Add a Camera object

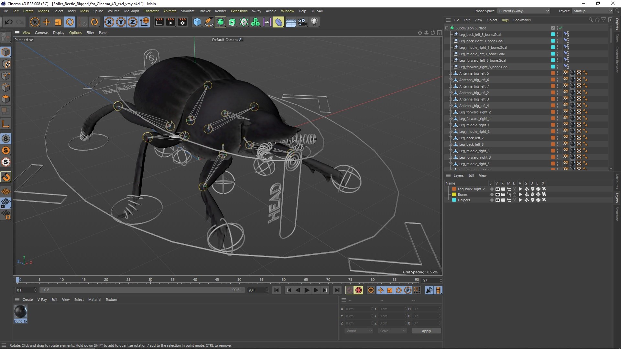302,22
